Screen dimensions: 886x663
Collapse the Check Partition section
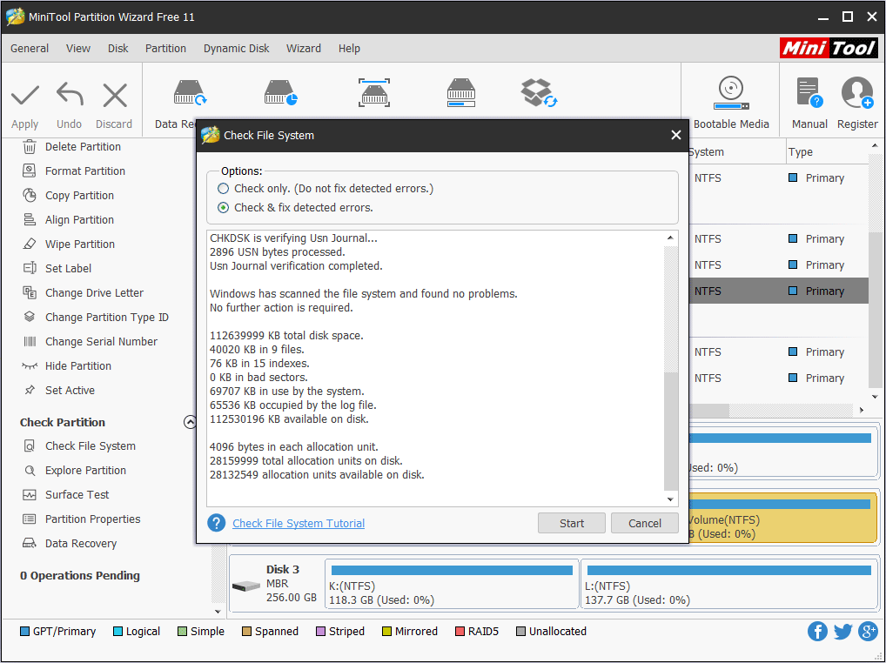[x=190, y=422]
